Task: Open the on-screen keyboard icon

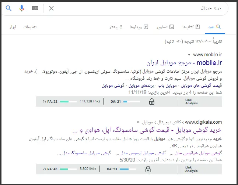Action: (x=35, y=8)
